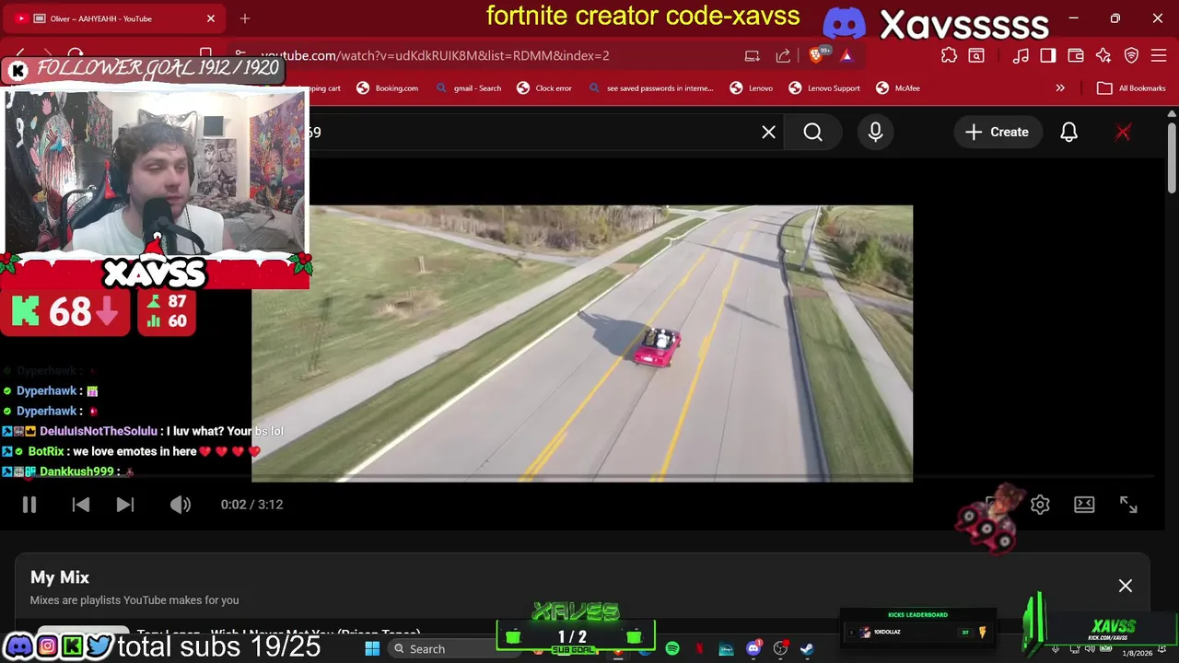Screen dimensions: 1179x663
Task: Open the tab search icon
Action: [975, 55]
